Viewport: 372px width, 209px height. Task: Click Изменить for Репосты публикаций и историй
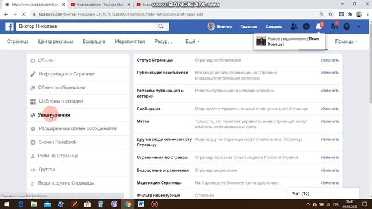(x=330, y=91)
